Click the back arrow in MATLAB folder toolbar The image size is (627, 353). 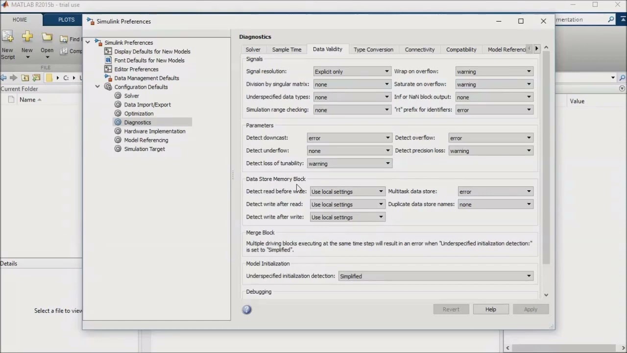coord(3,77)
